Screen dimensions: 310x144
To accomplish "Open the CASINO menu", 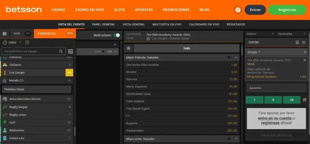I will (58, 10).
